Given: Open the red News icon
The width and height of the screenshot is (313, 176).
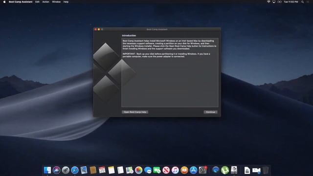Looking at the screenshot, I should (166, 170).
